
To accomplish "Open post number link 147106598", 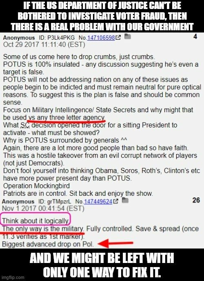I will [101, 38].
